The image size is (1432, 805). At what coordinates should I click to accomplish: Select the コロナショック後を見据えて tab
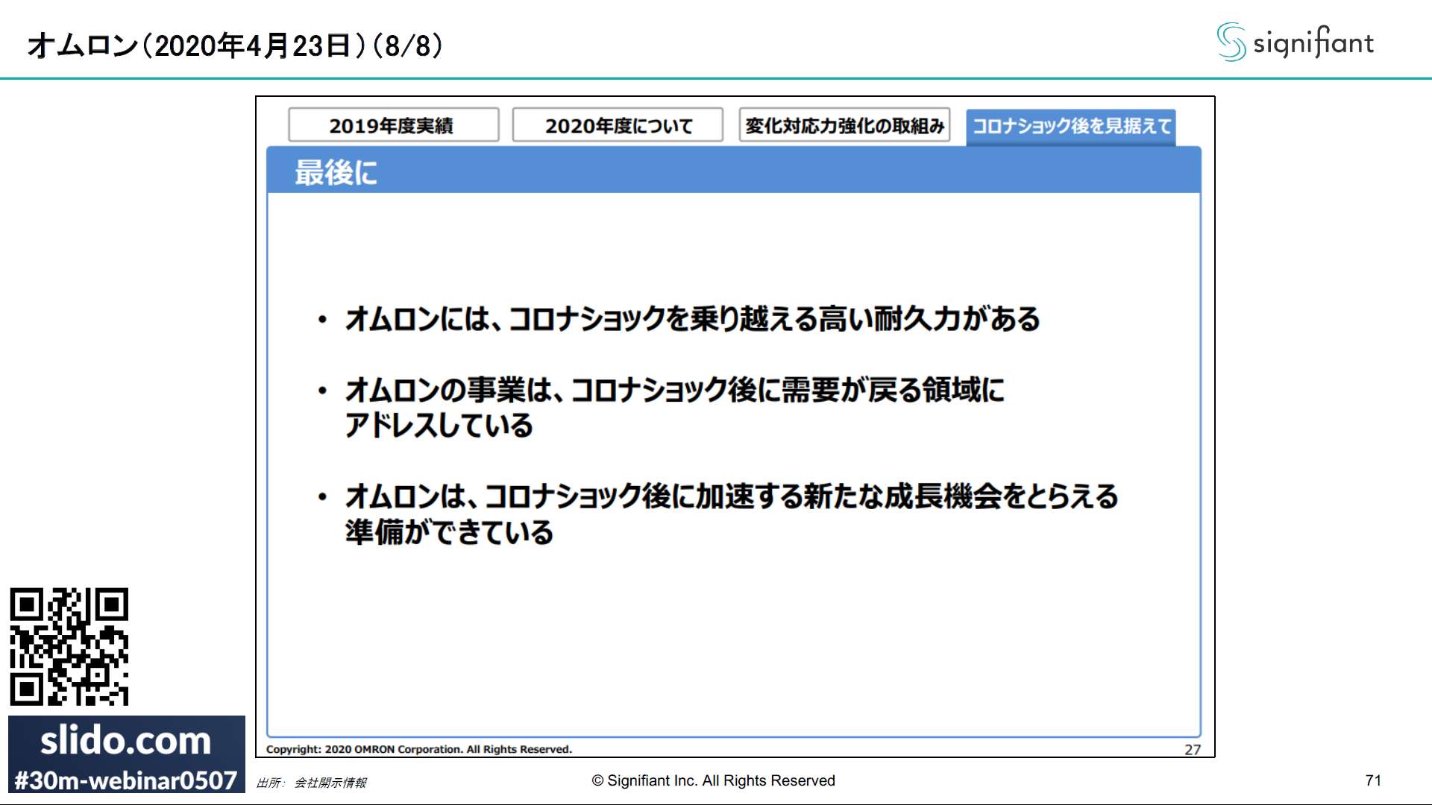(1070, 126)
